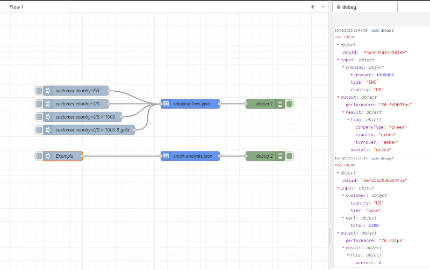Click percent value 2
The height and width of the screenshot is (270, 430).
pyautogui.click(x=380, y=262)
